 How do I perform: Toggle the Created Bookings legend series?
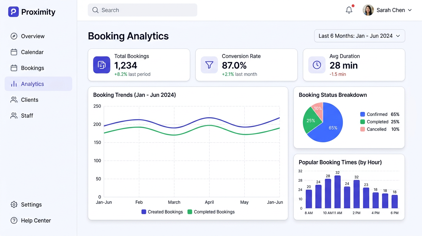162,212
